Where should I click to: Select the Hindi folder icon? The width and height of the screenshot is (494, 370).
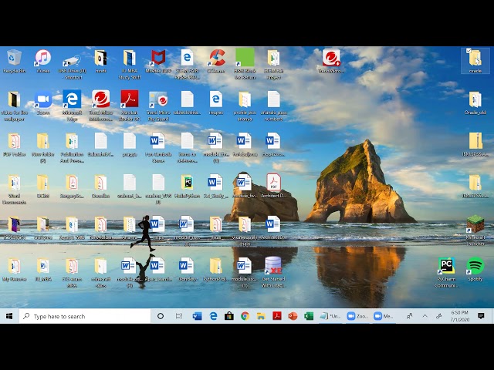[x=101, y=61]
